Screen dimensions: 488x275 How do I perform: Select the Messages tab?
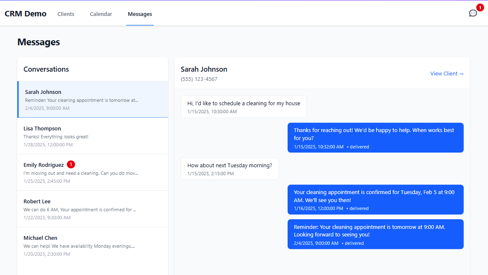tap(140, 14)
